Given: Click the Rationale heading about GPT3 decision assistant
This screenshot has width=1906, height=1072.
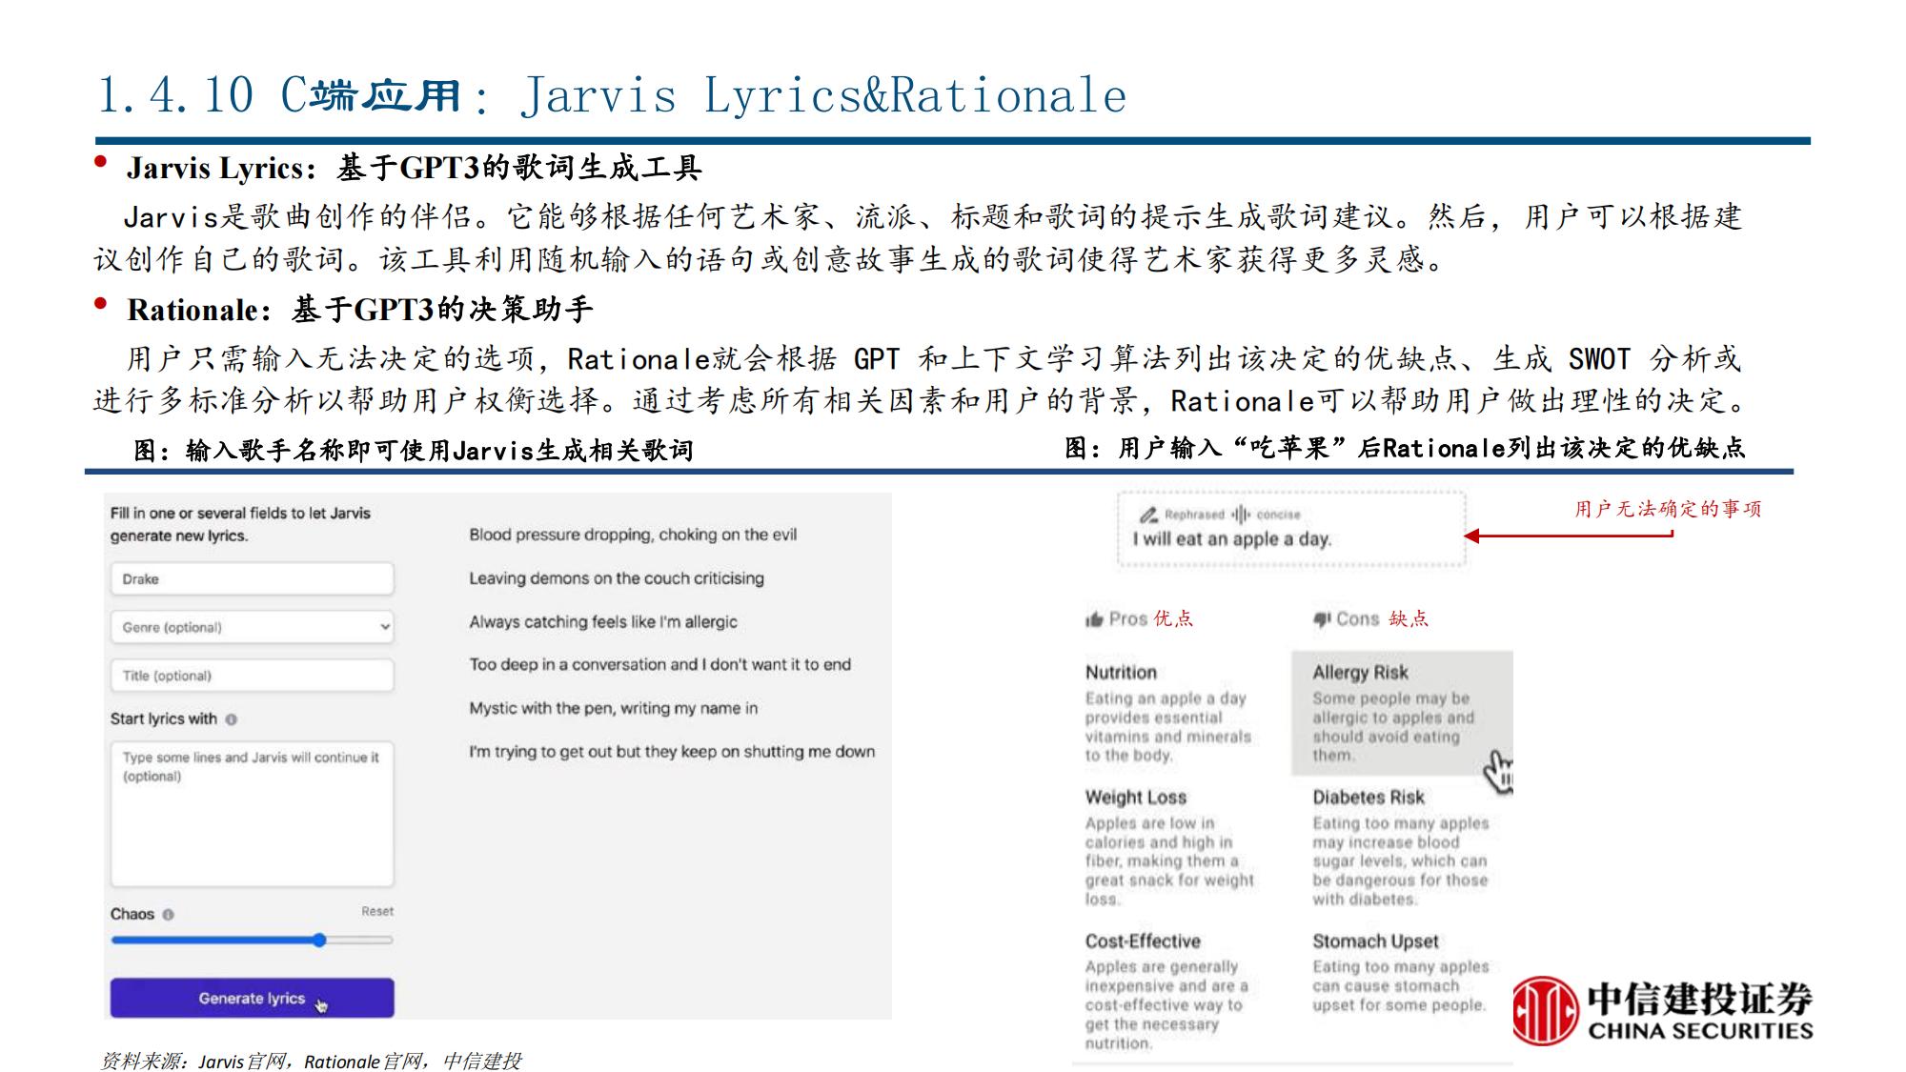Looking at the screenshot, I should [x=360, y=310].
